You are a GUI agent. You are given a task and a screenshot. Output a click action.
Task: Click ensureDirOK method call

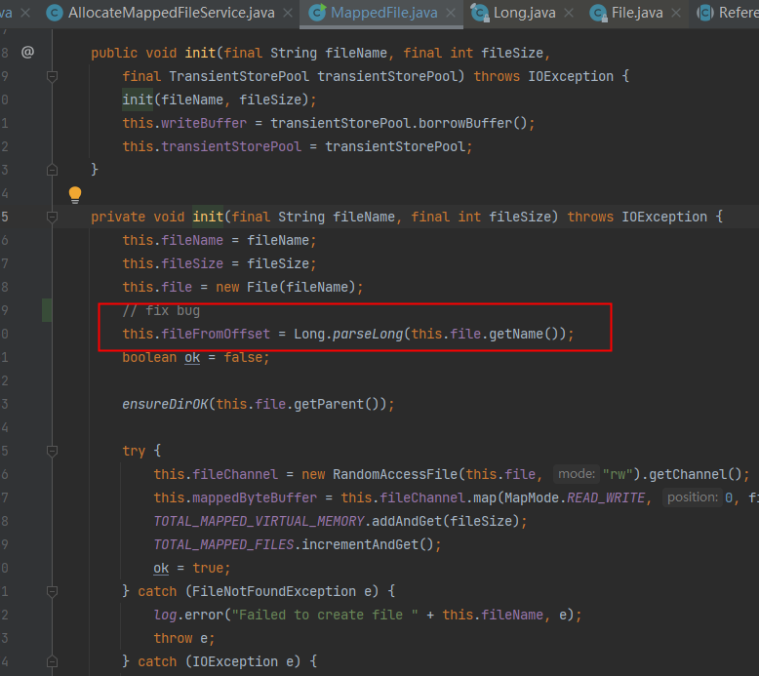point(165,404)
